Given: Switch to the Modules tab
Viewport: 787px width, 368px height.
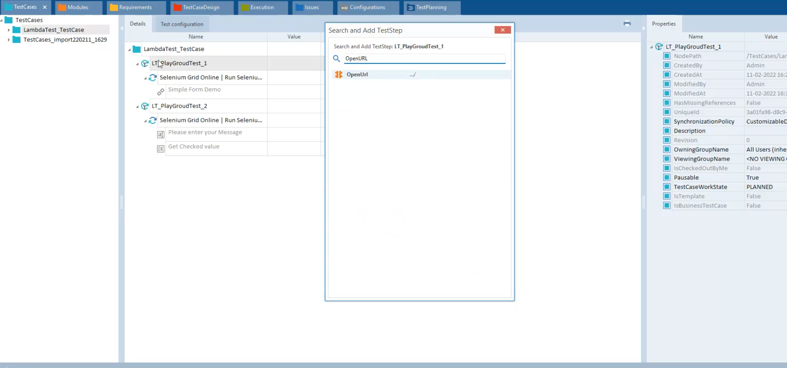Looking at the screenshot, I should [78, 8].
